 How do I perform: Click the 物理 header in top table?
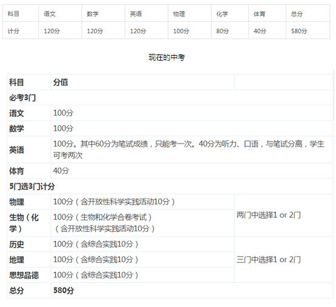(179, 14)
